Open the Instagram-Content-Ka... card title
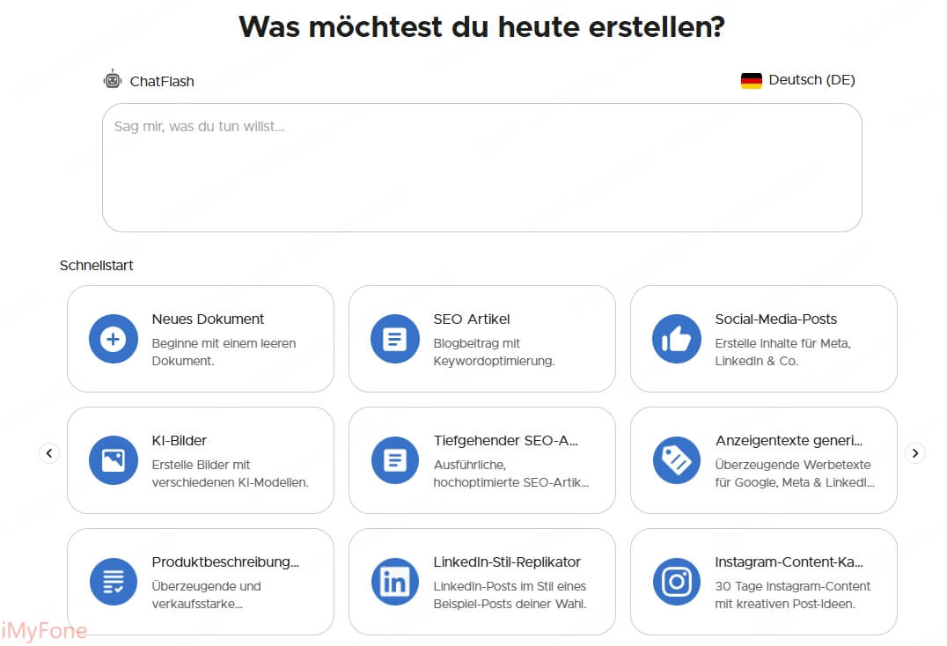Image resolution: width=947 pixels, height=646 pixels. pos(789,562)
